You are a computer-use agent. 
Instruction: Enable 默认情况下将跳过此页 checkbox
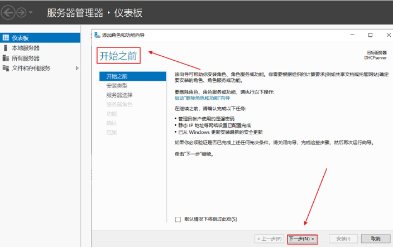[x=178, y=219]
